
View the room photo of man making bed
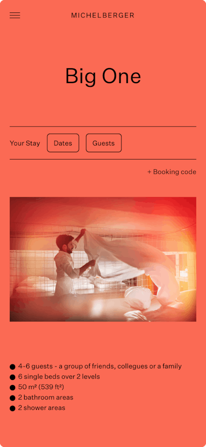coord(103,259)
